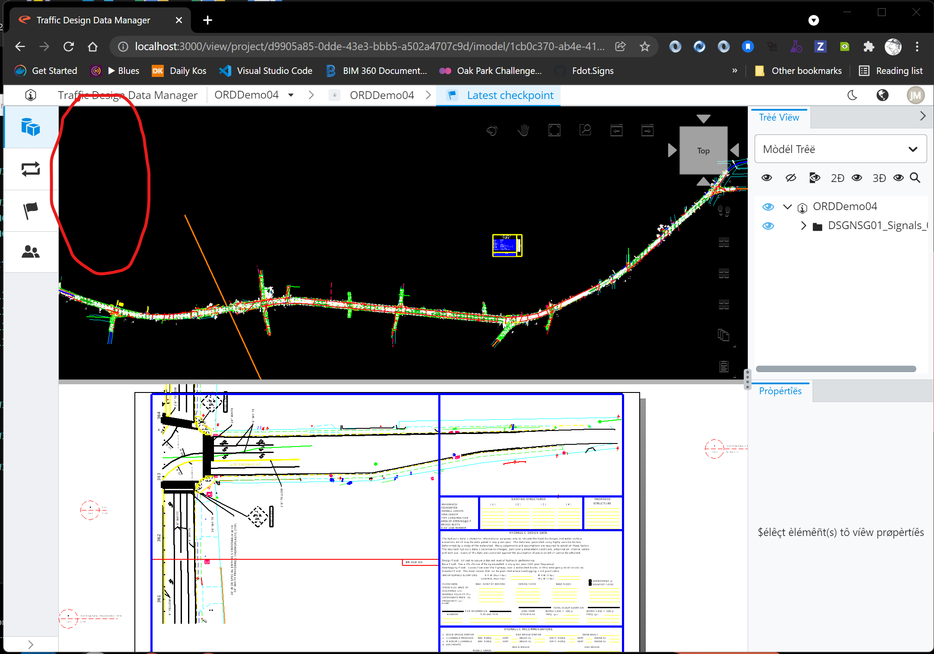The width and height of the screenshot is (934, 654).
Task: Toggle visibility of the ORDDemo04 model
Action: tap(768, 207)
